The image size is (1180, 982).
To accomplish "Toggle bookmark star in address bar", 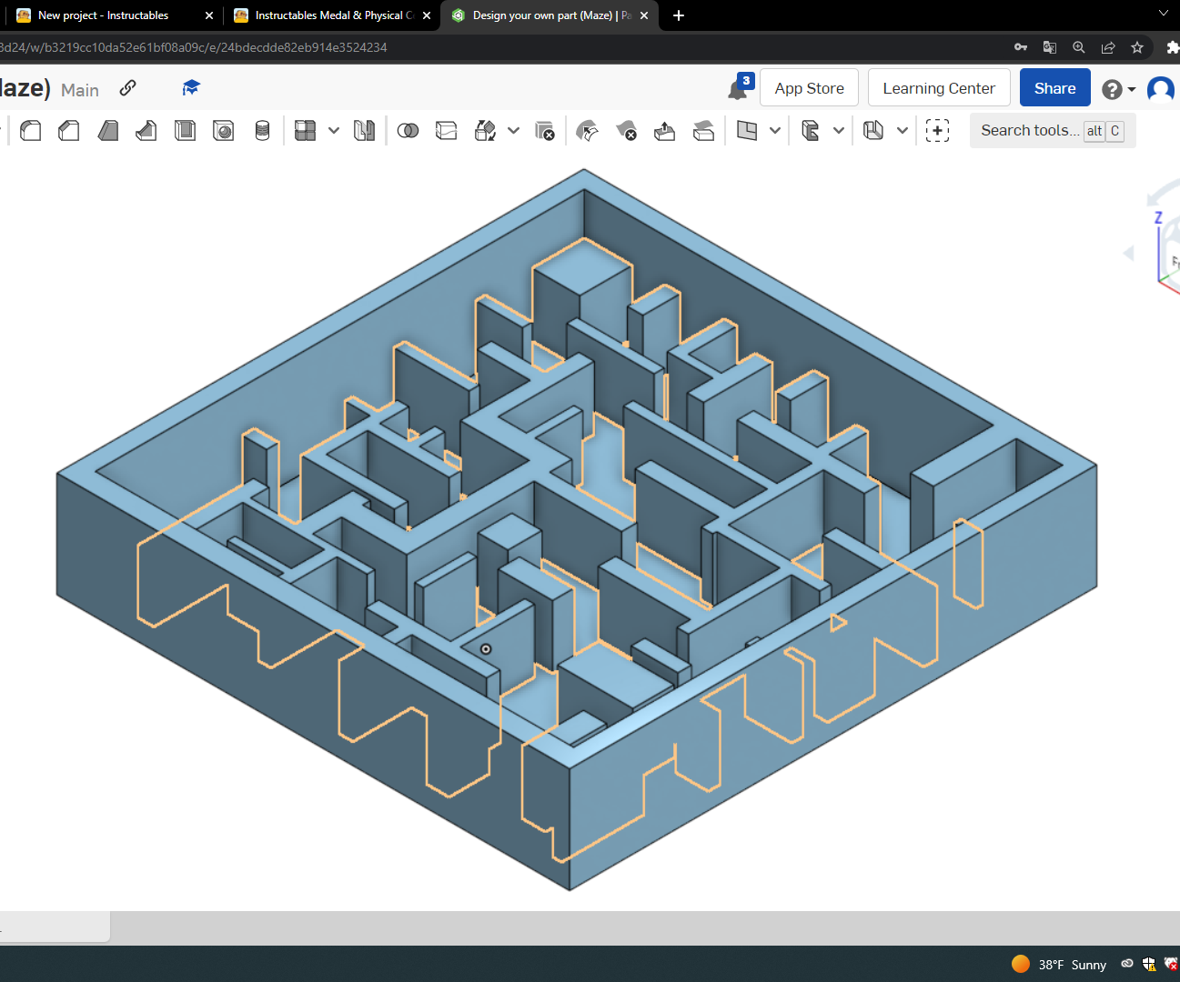I will 1137,47.
